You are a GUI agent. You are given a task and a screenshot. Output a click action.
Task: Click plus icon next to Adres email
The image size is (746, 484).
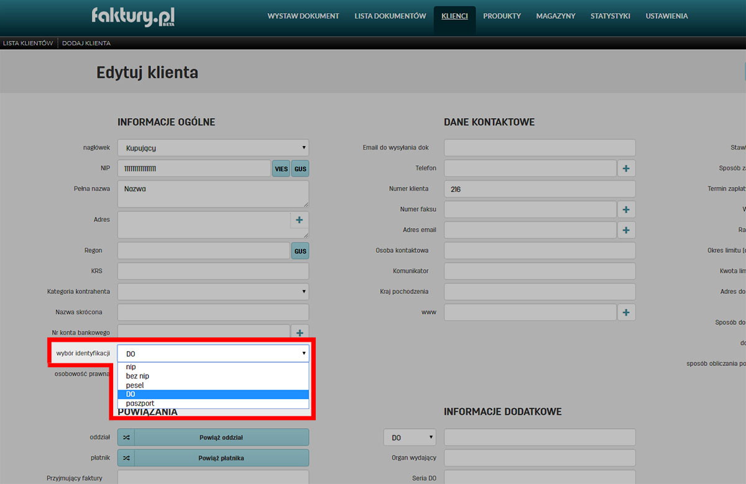(626, 230)
